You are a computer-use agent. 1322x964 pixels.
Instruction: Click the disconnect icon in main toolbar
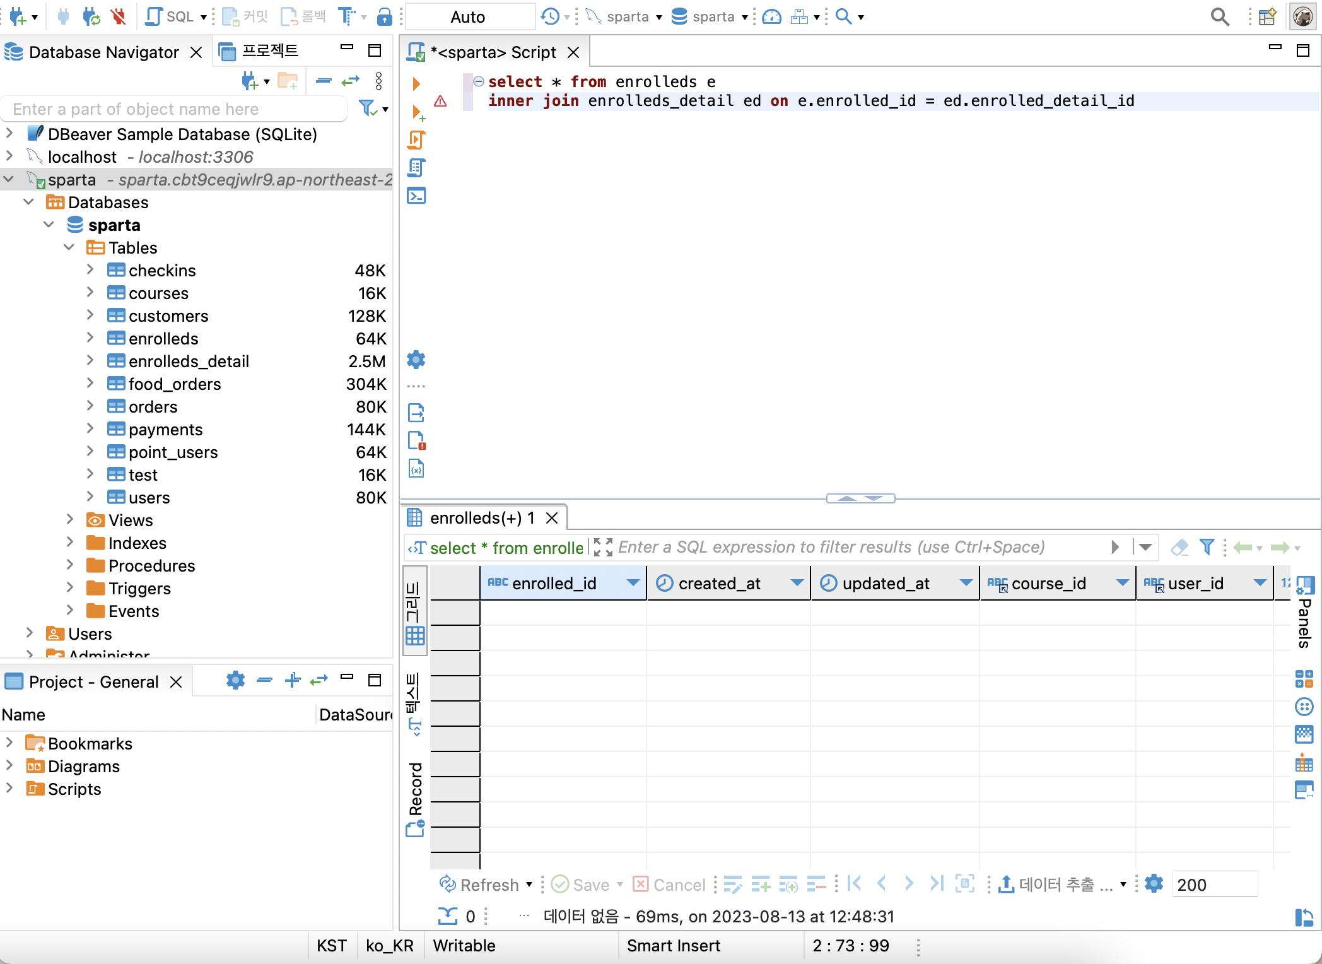click(118, 16)
